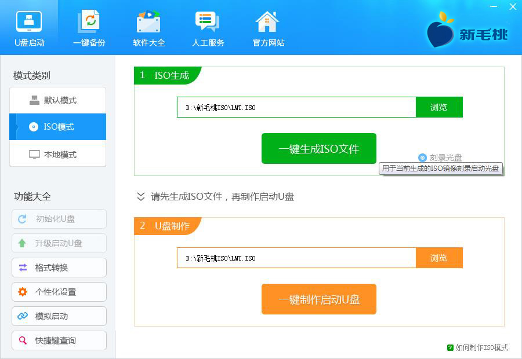
Task: Click the USB drive icon in 默认模式
Action: [x=34, y=100]
